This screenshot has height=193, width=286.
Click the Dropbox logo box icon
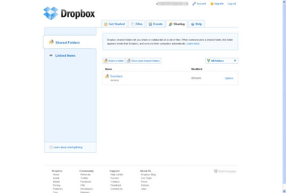click(x=51, y=13)
